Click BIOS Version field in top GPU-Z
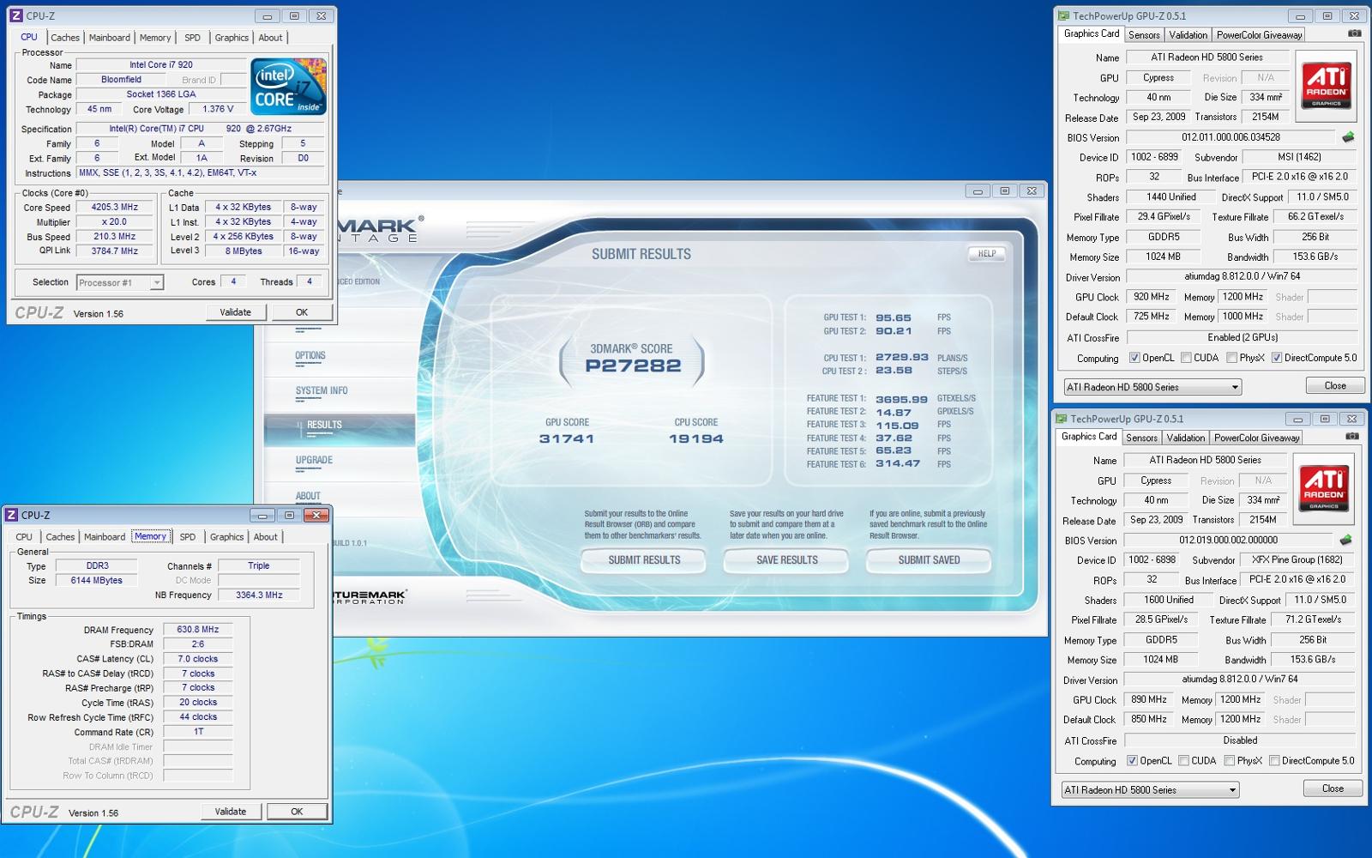This screenshot has height=858, width=1372. click(x=1231, y=137)
